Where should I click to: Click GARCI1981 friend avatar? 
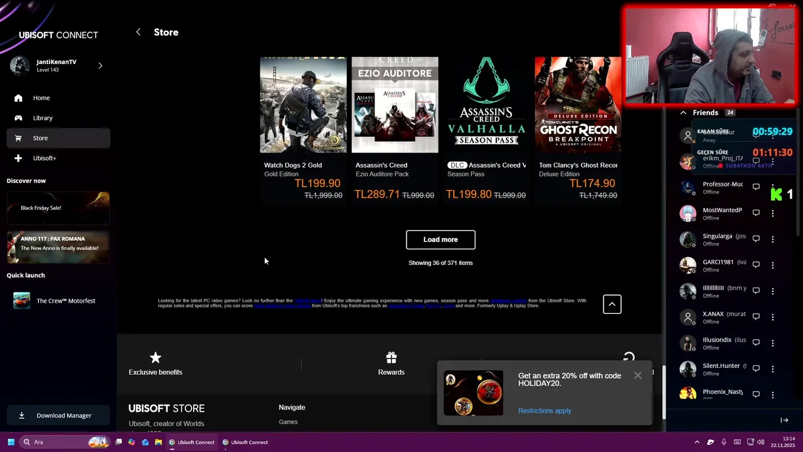688,265
